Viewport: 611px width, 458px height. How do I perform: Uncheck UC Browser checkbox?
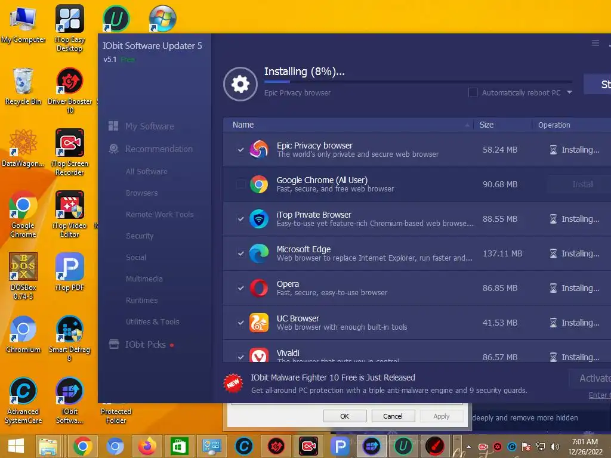pyautogui.click(x=241, y=323)
